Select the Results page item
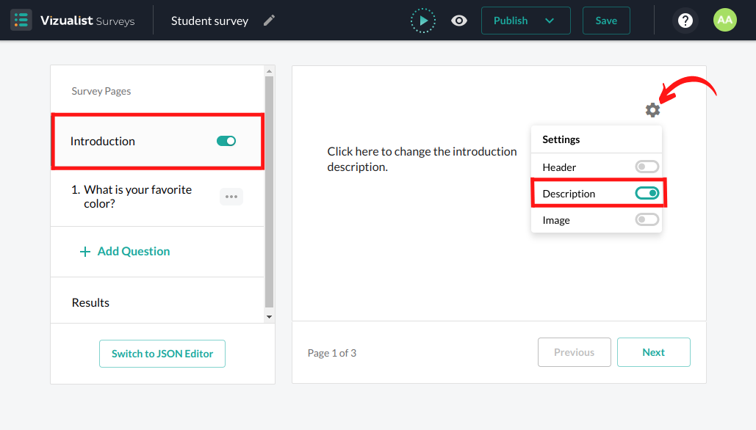Screen dimensions: 756x430 90,302
